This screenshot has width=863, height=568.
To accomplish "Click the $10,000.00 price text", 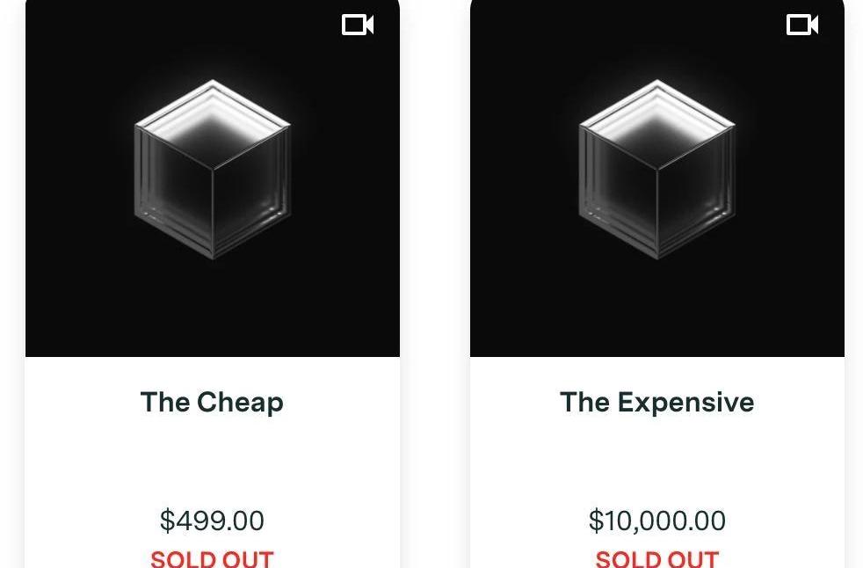I will point(657,521).
